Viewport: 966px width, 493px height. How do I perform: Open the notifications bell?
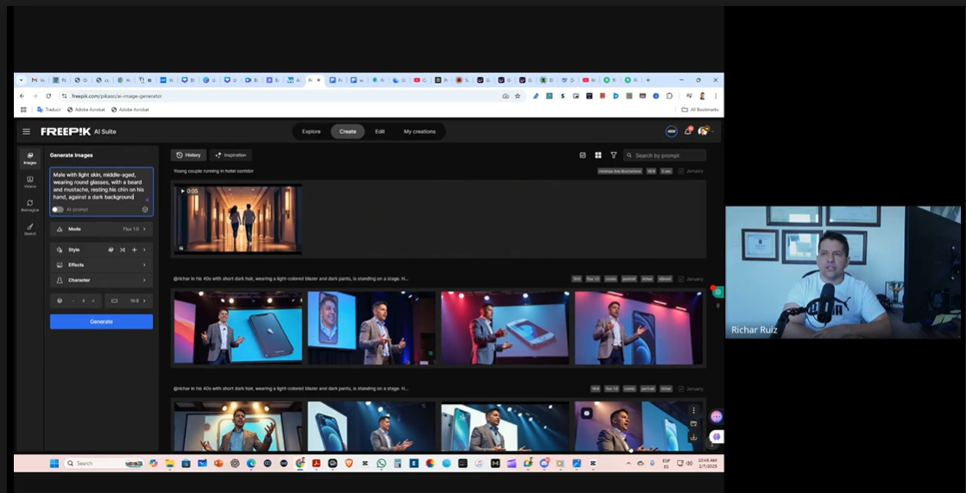click(688, 131)
